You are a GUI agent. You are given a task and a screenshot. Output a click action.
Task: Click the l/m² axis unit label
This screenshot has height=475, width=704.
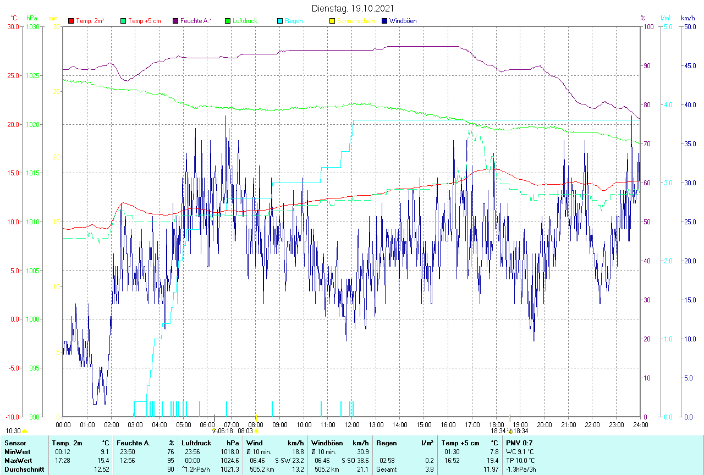[665, 18]
